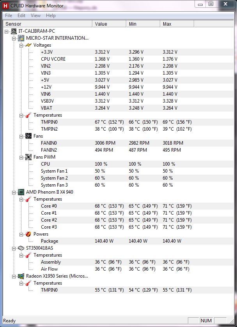Collapse the AMD Phenom II X4 940 node
This screenshot has height=327, width=237.
[14, 192]
